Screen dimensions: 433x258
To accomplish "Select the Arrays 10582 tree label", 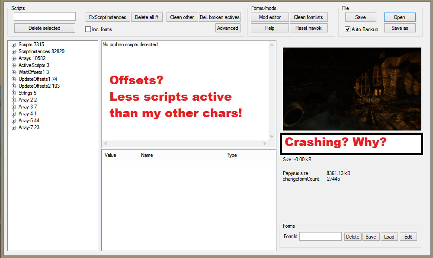I will point(32,58).
